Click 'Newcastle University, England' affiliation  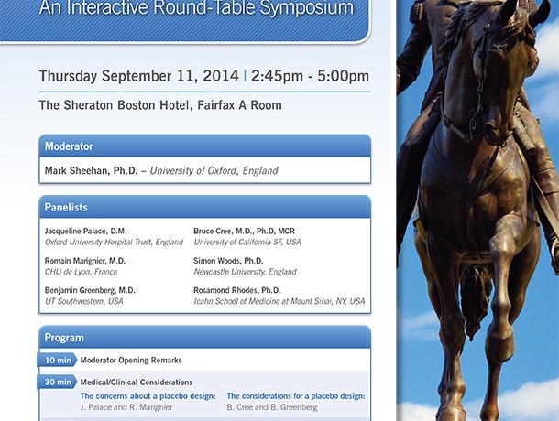[x=245, y=272]
